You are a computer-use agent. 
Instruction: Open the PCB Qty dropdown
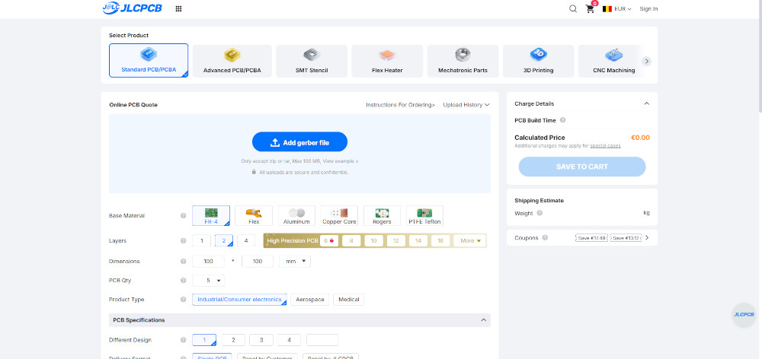(x=209, y=281)
